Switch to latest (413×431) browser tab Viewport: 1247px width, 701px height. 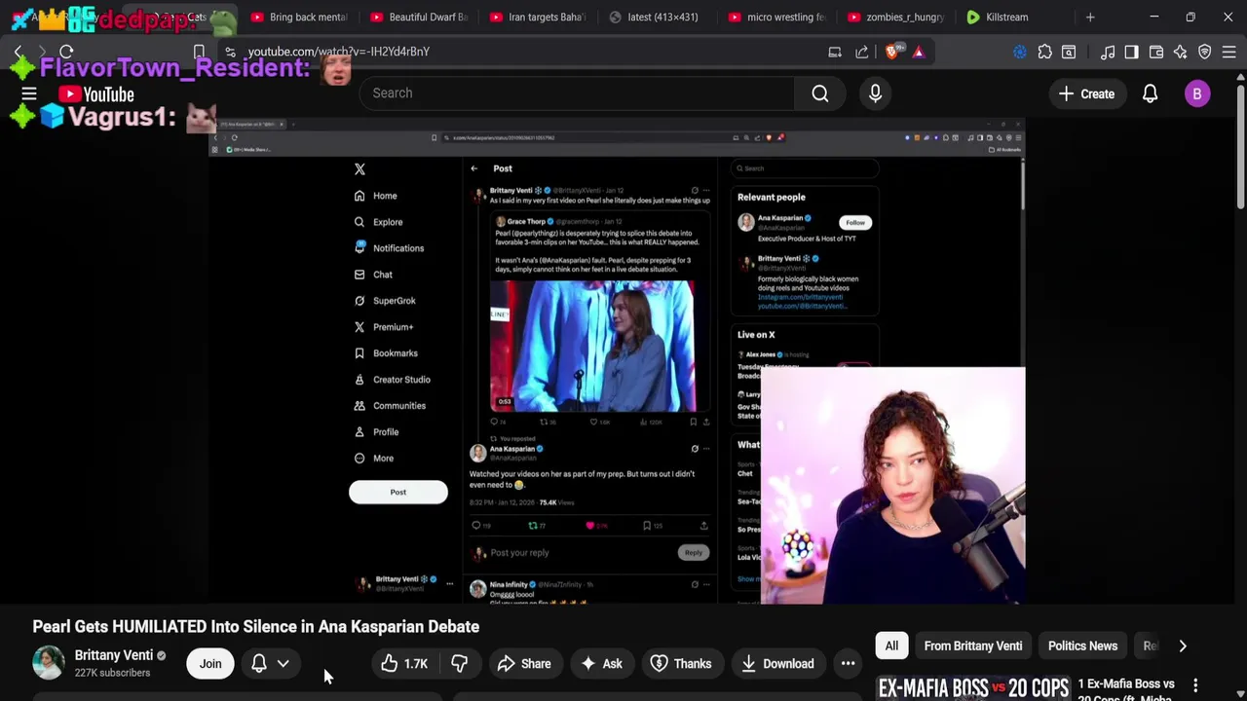tap(653, 17)
